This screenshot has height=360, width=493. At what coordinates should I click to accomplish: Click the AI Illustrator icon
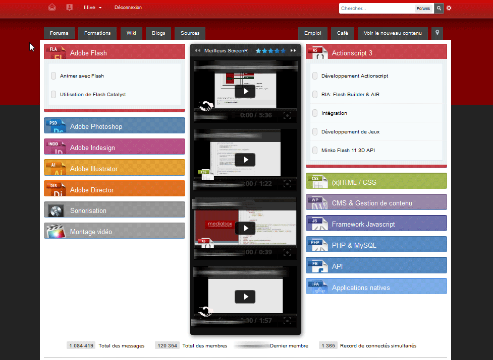coord(56,168)
